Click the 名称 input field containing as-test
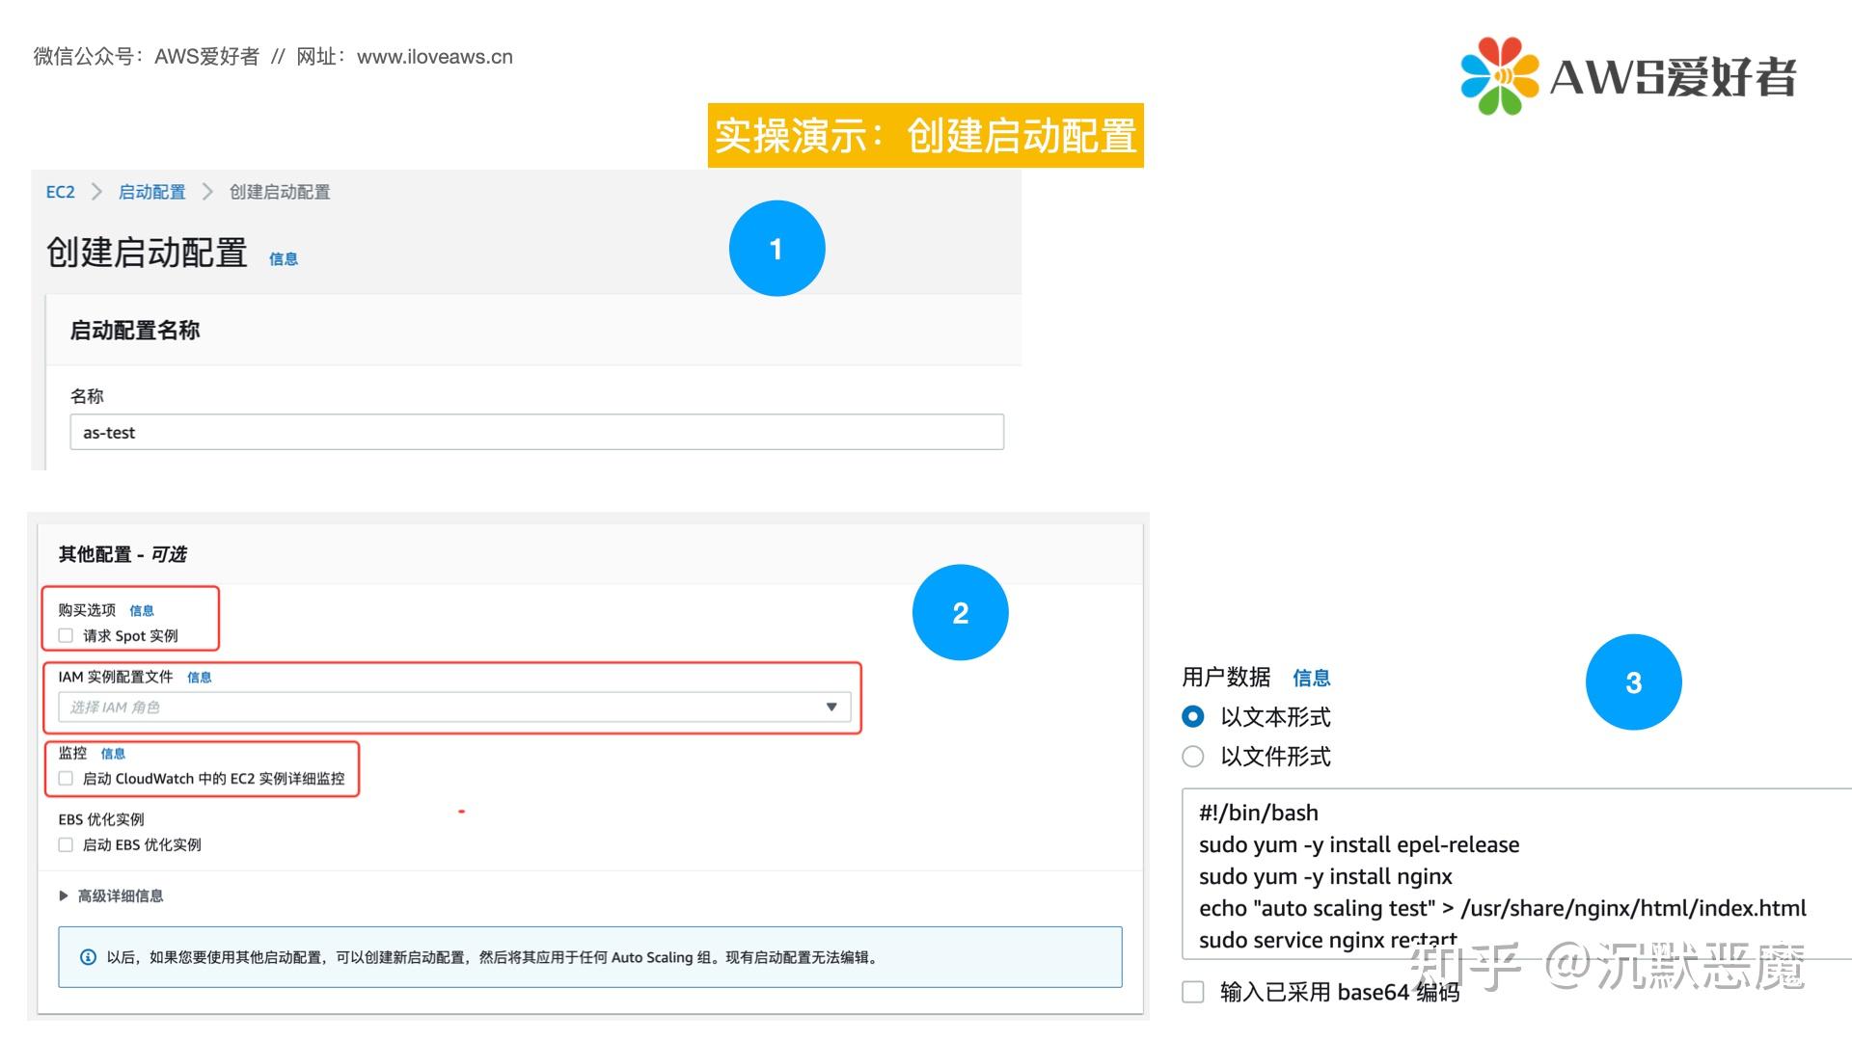The height and width of the screenshot is (1041, 1852). click(x=536, y=432)
